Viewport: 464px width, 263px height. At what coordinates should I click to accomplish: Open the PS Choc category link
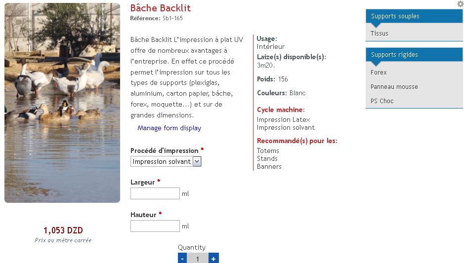[x=382, y=101]
